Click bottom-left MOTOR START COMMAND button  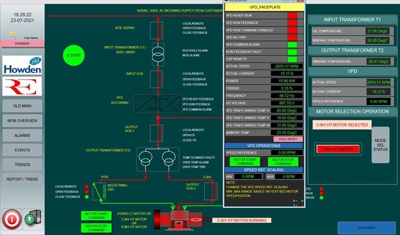(x=97, y=216)
